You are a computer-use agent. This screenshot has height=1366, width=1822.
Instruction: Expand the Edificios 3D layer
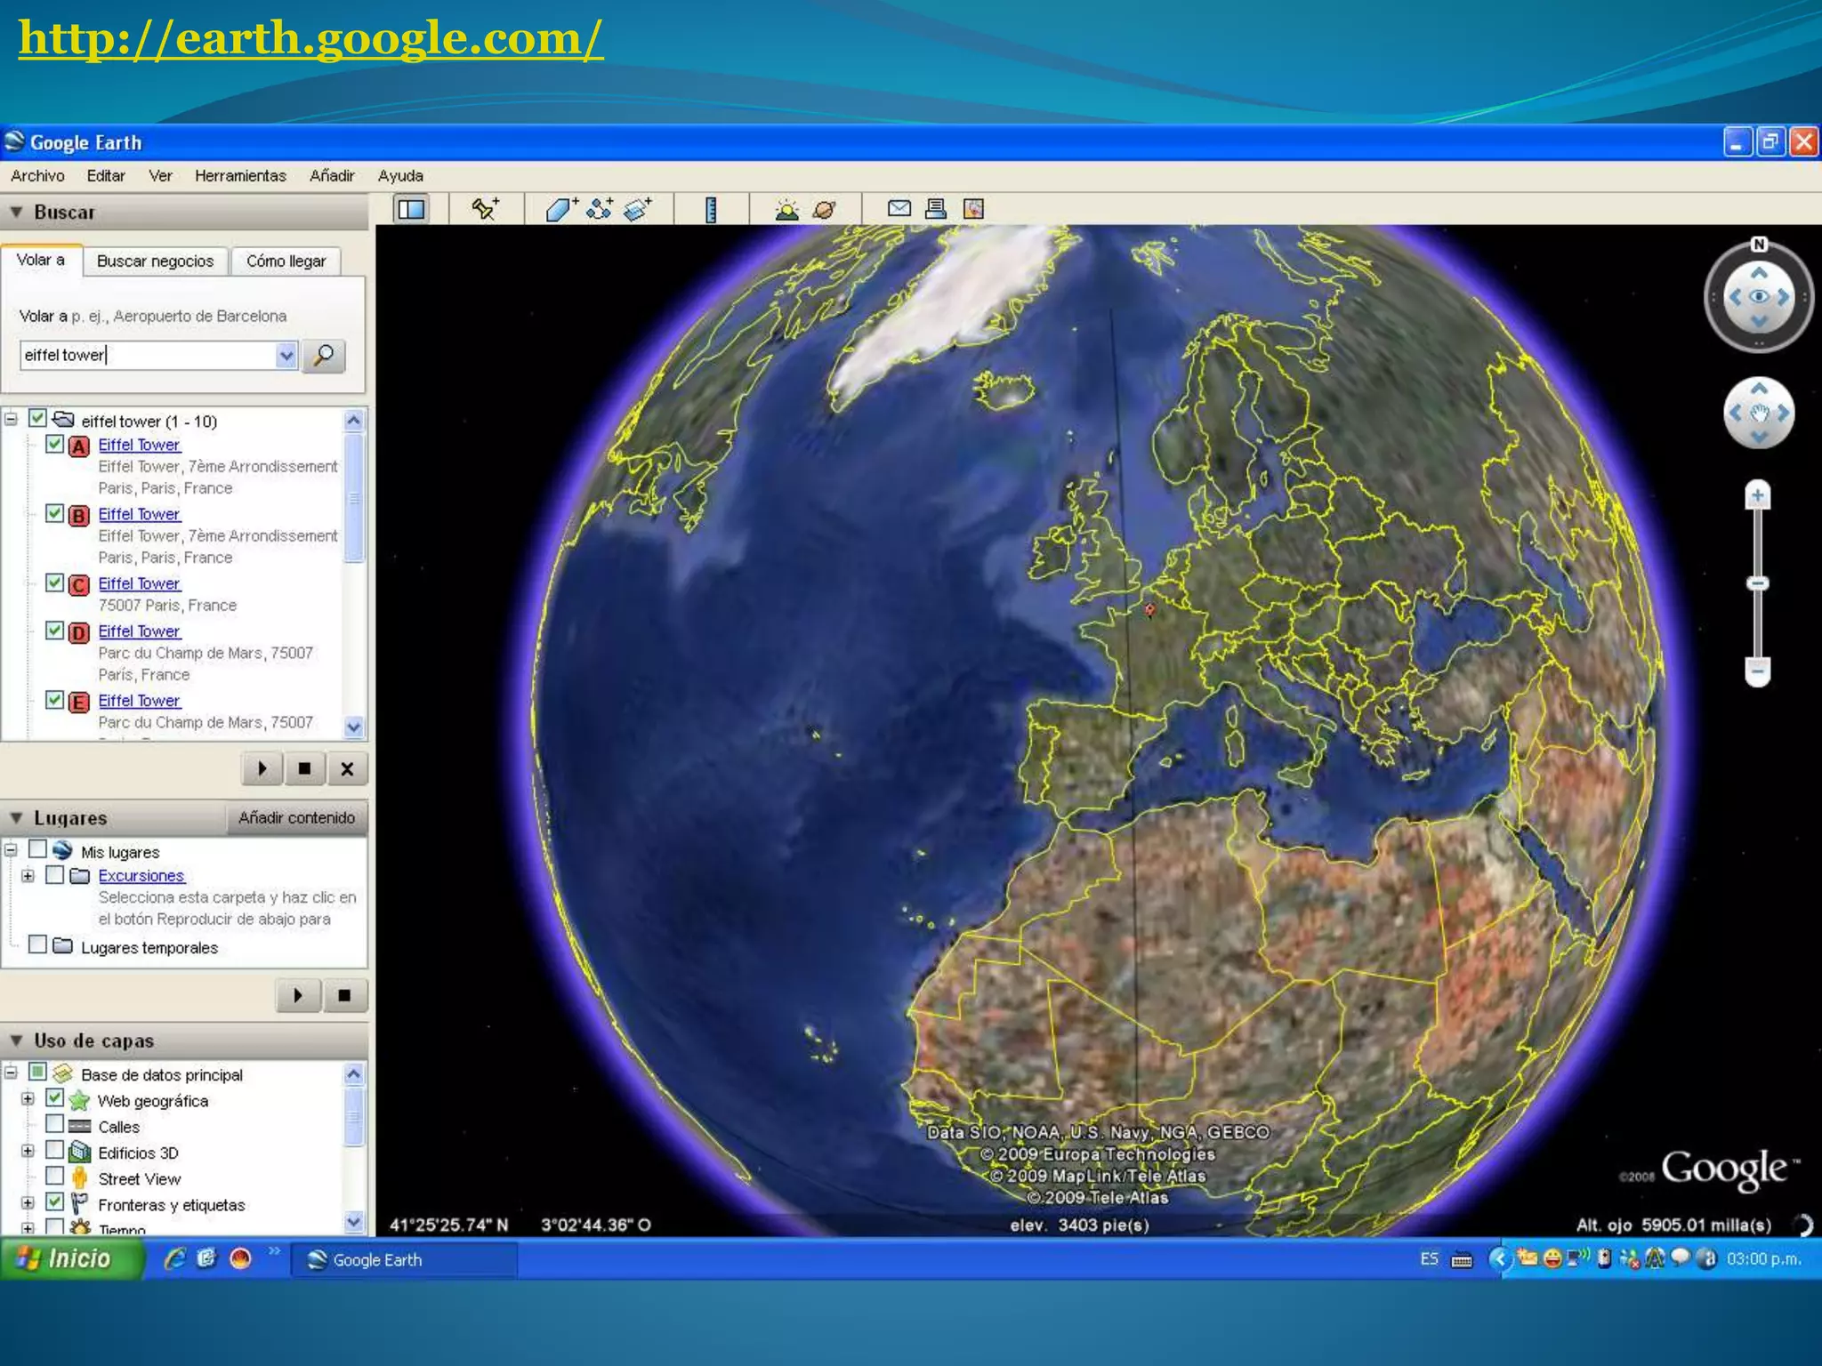click(x=28, y=1151)
